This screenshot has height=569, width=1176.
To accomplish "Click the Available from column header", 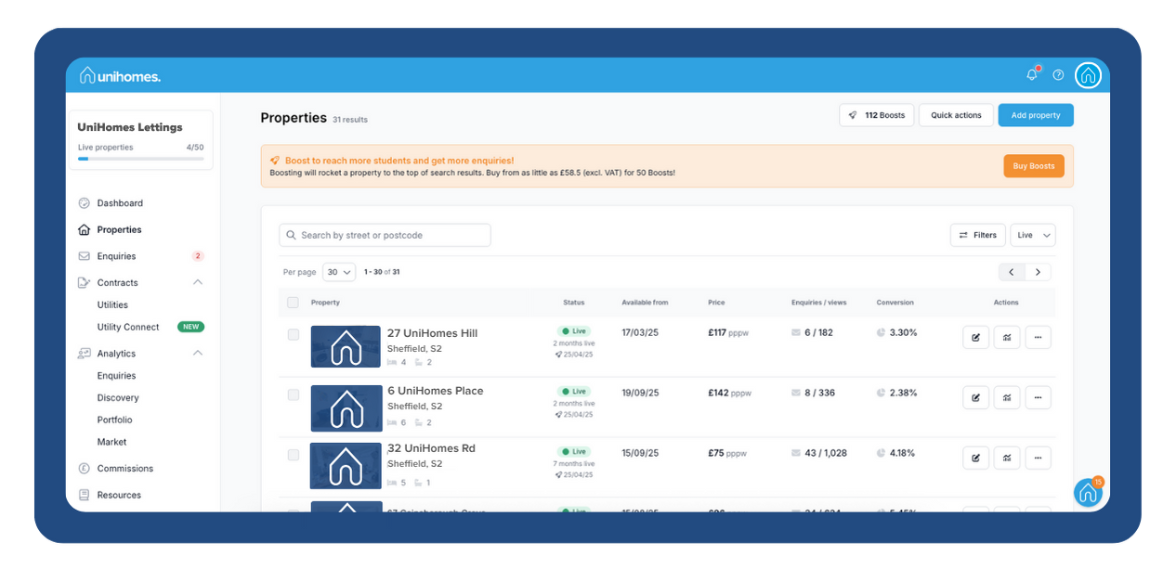I will coord(645,303).
